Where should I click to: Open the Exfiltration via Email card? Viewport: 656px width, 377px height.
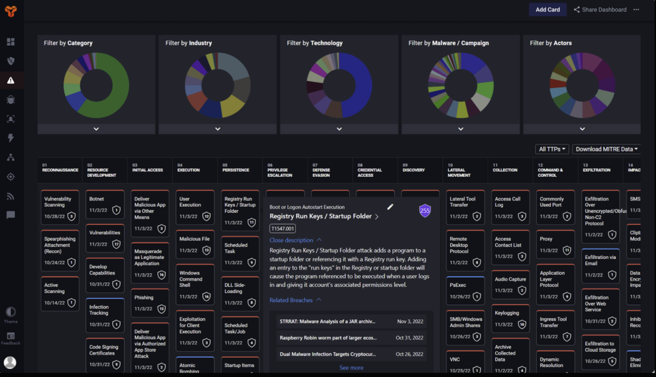tap(600, 266)
